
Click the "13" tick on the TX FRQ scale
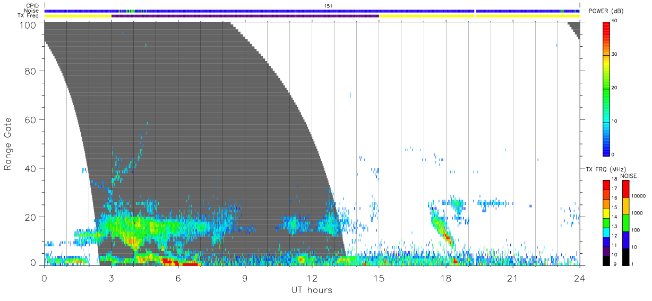pos(614,226)
